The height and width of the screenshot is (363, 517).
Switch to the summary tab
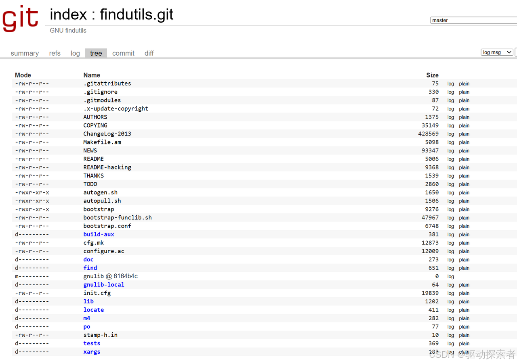click(25, 53)
